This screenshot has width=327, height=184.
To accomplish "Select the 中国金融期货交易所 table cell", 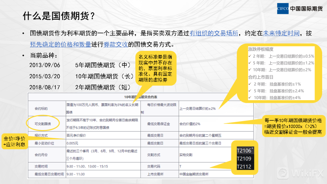I will 194,174.
